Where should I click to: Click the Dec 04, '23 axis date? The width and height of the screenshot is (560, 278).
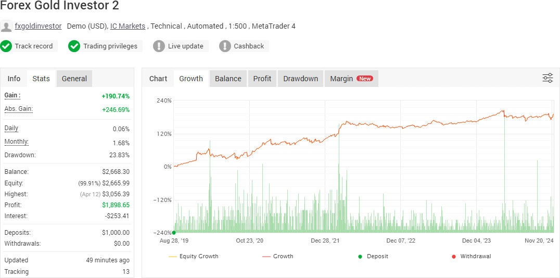(x=476, y=241)
